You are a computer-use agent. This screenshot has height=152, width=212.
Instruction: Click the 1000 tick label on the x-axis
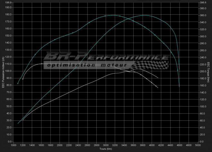13,145
